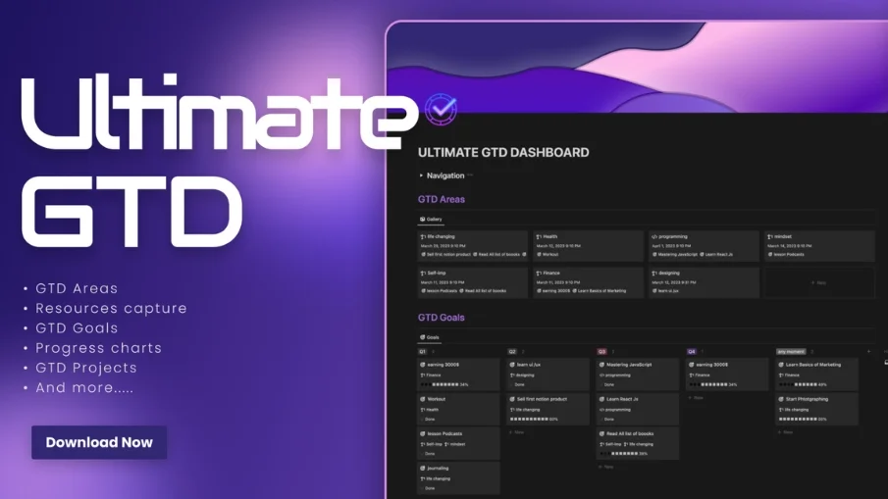Click the plus icon to add a board group
Image resolution: width=888 pixels, height=499 pixels.
(868, 351)
